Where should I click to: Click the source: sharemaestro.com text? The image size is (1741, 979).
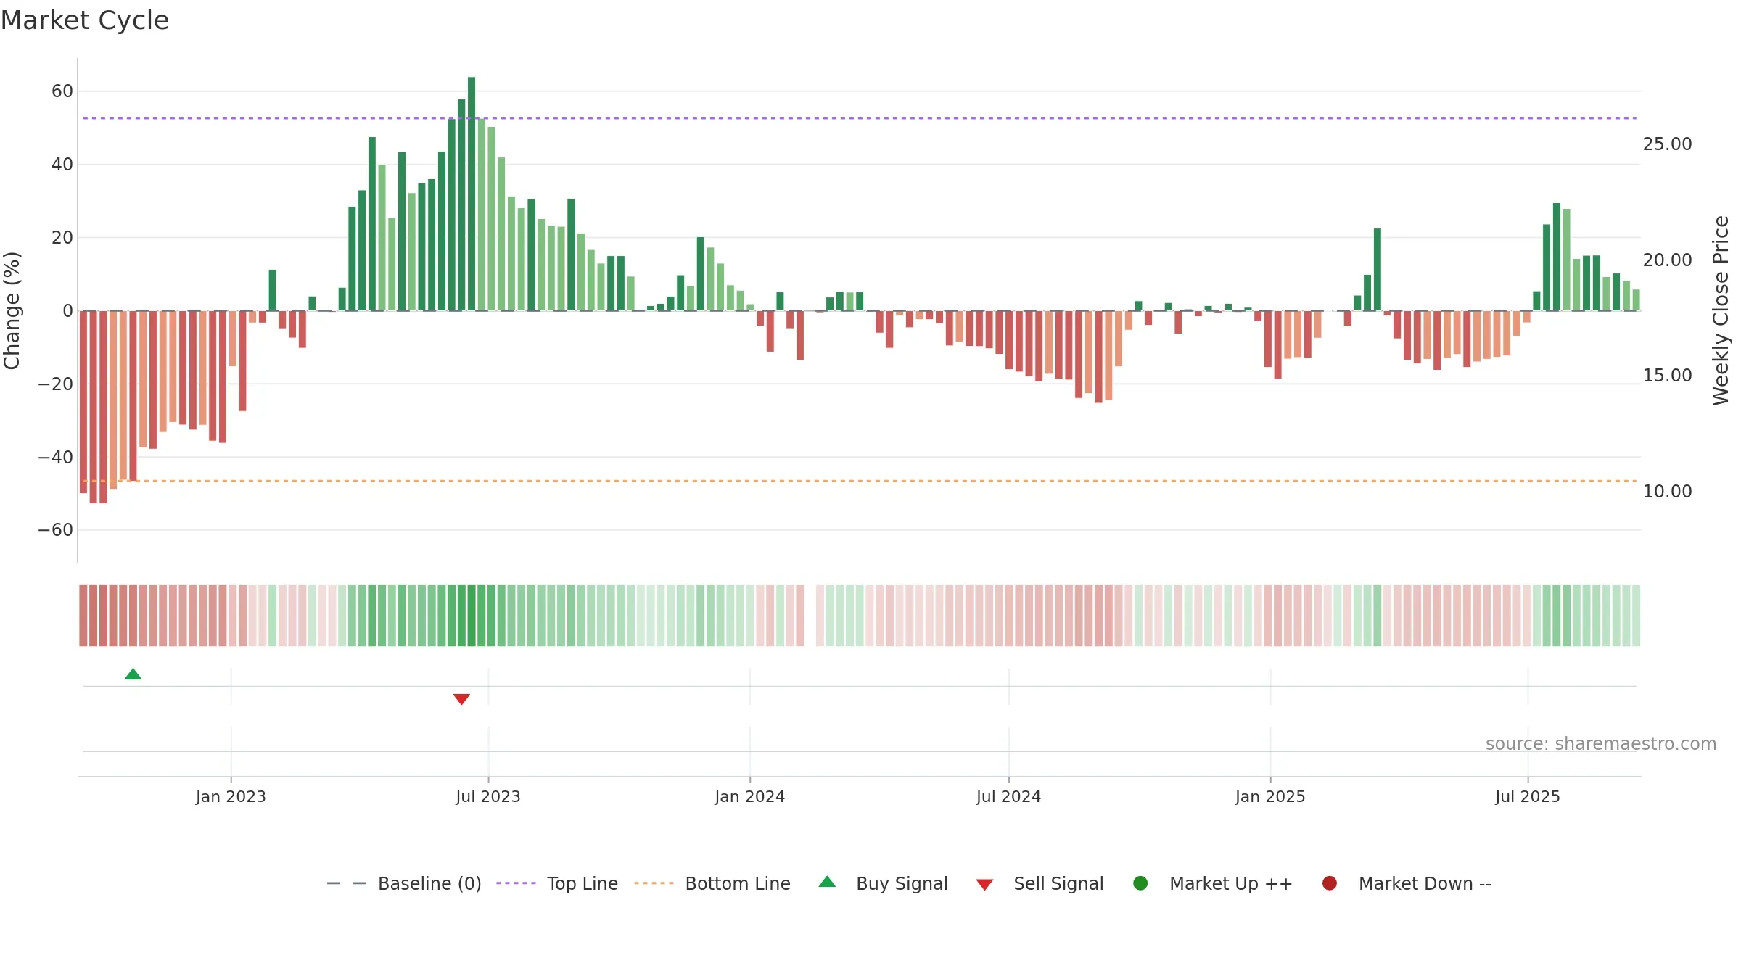tap(1601, 744)
